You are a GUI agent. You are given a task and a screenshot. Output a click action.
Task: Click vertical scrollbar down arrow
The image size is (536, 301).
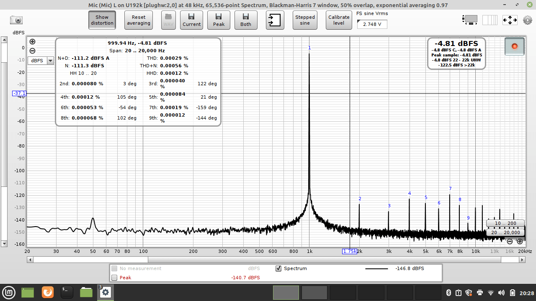point(4,244)
